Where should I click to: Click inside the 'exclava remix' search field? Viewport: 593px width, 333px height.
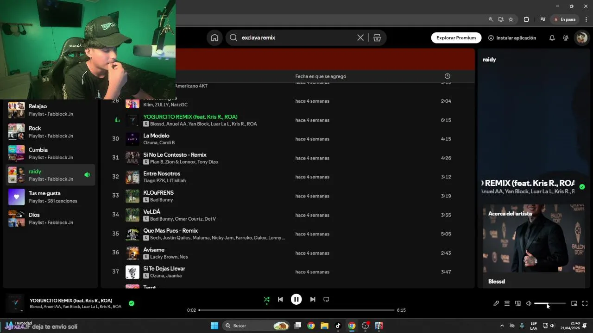(296, 38)
